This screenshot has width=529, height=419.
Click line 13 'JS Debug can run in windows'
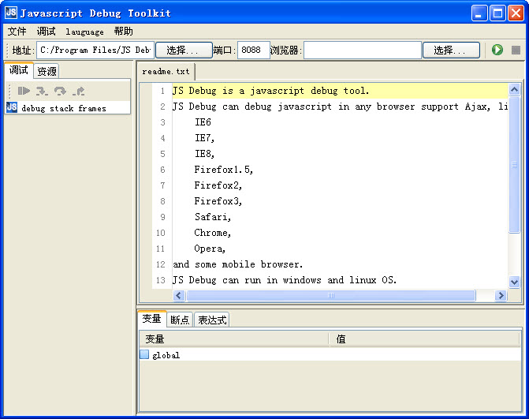pyautogui.click(x=247, y=280)
